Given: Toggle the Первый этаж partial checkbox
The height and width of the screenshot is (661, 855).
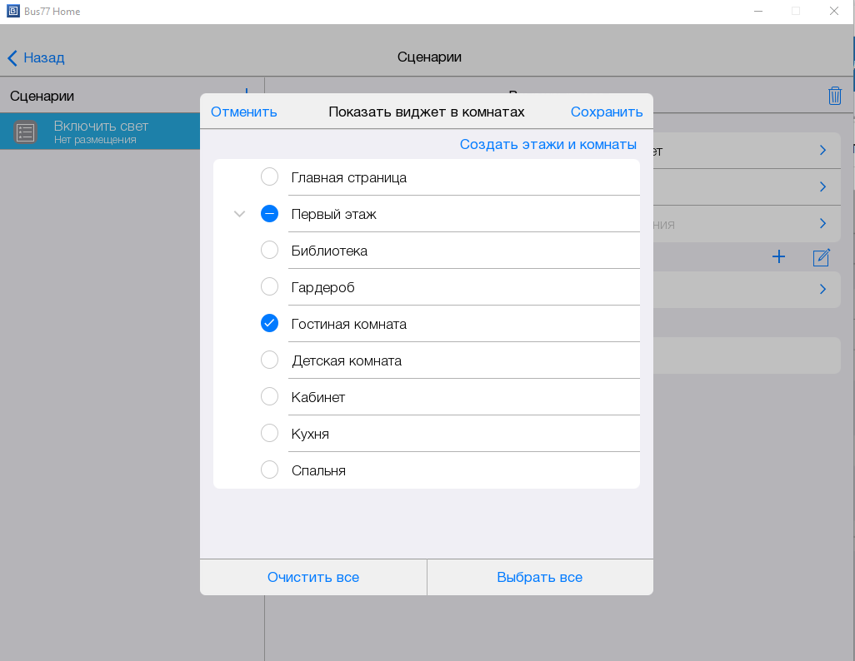Looking at the screenshot, I should 269,214.
